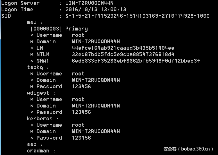Click the 123456 password under tspkg

(81, 87)
